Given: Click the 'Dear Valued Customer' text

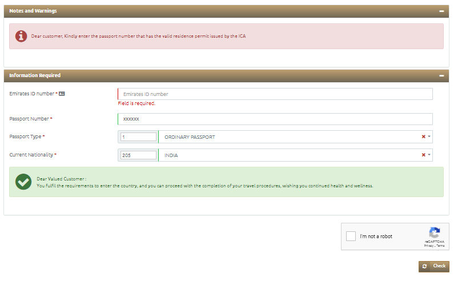Looking at the screenshot, I should 61,179.
